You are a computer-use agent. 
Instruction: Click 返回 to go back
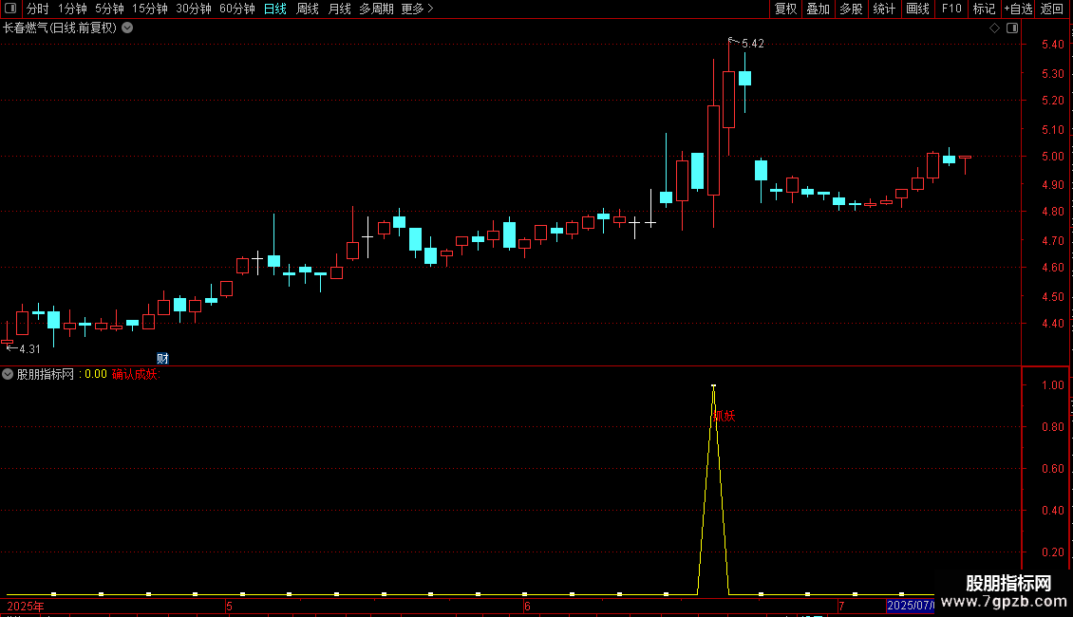coord(1052,9)
